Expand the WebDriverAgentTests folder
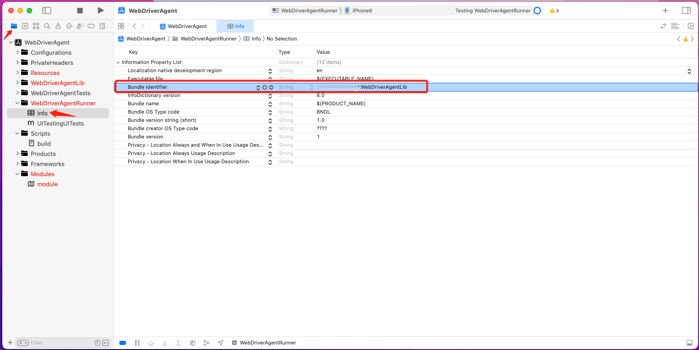Screen dimensions: 699x350 pos(17,93)
